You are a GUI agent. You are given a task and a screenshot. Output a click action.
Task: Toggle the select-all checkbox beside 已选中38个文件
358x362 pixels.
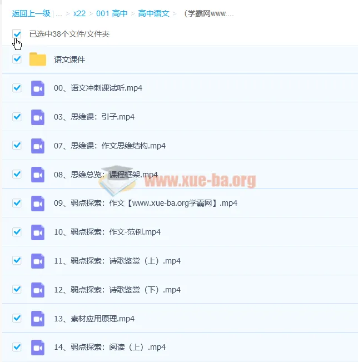pos(17,34)
